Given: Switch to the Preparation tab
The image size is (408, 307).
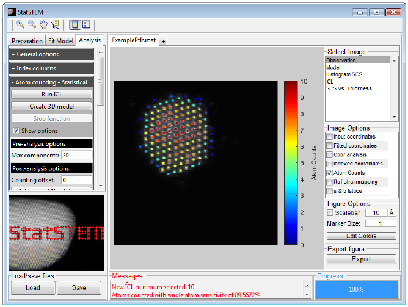Looking at the screenshot, I should click(27, 41).
